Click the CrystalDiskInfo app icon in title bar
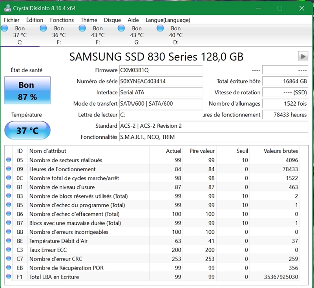The width and height of the screenshot is (314, 288). point(7,8)
